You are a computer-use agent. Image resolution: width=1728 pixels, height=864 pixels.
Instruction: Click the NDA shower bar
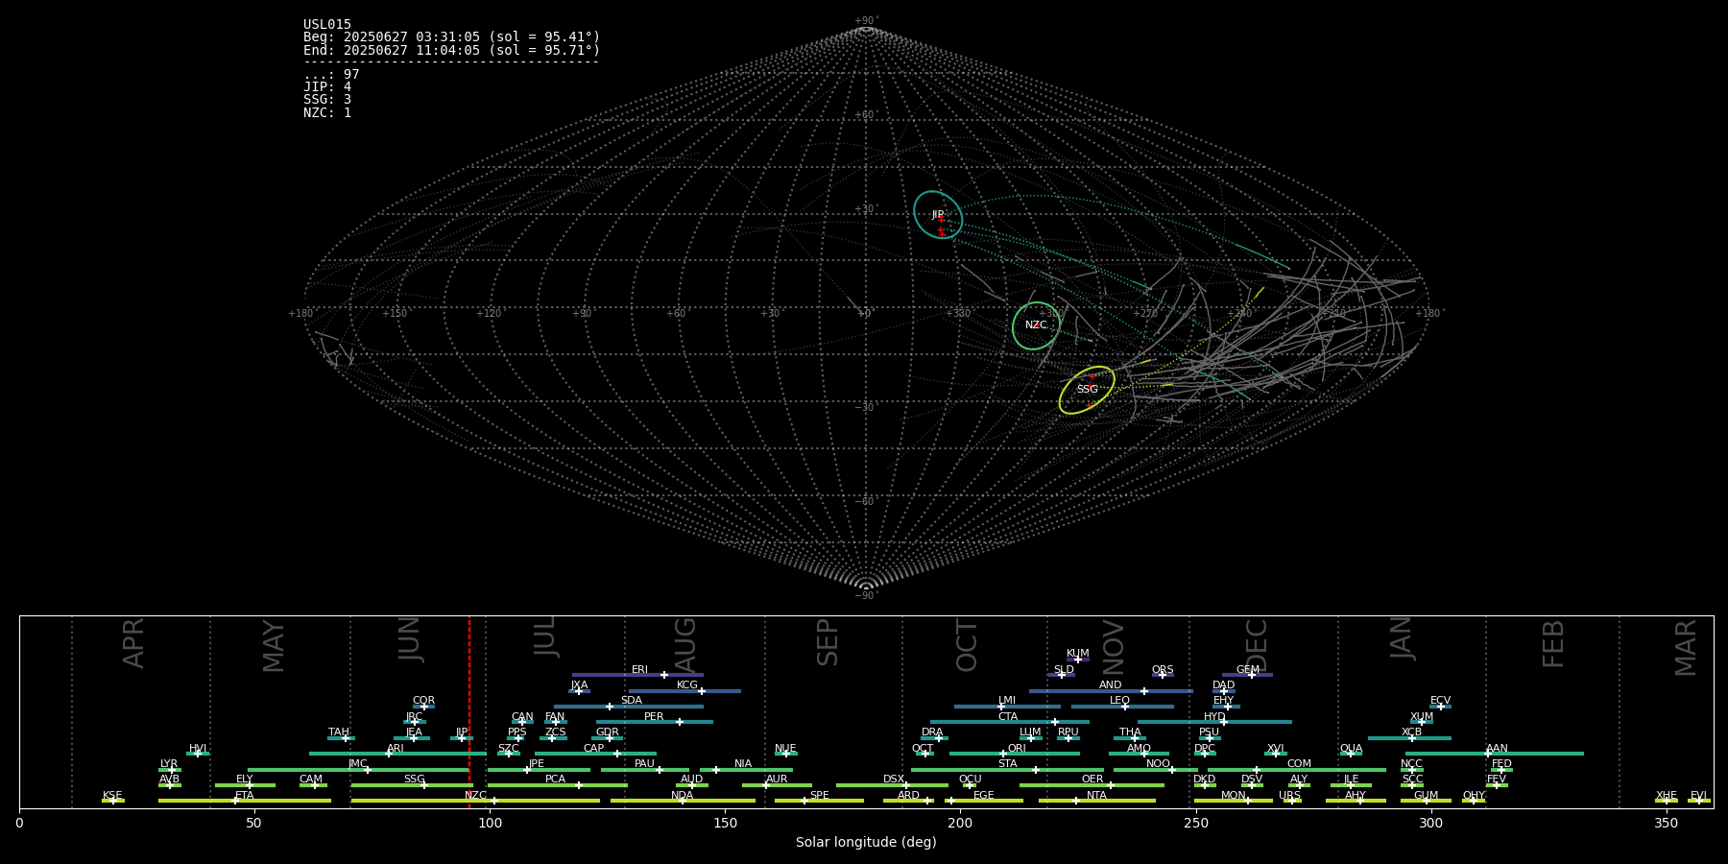(x=683, y=801)
